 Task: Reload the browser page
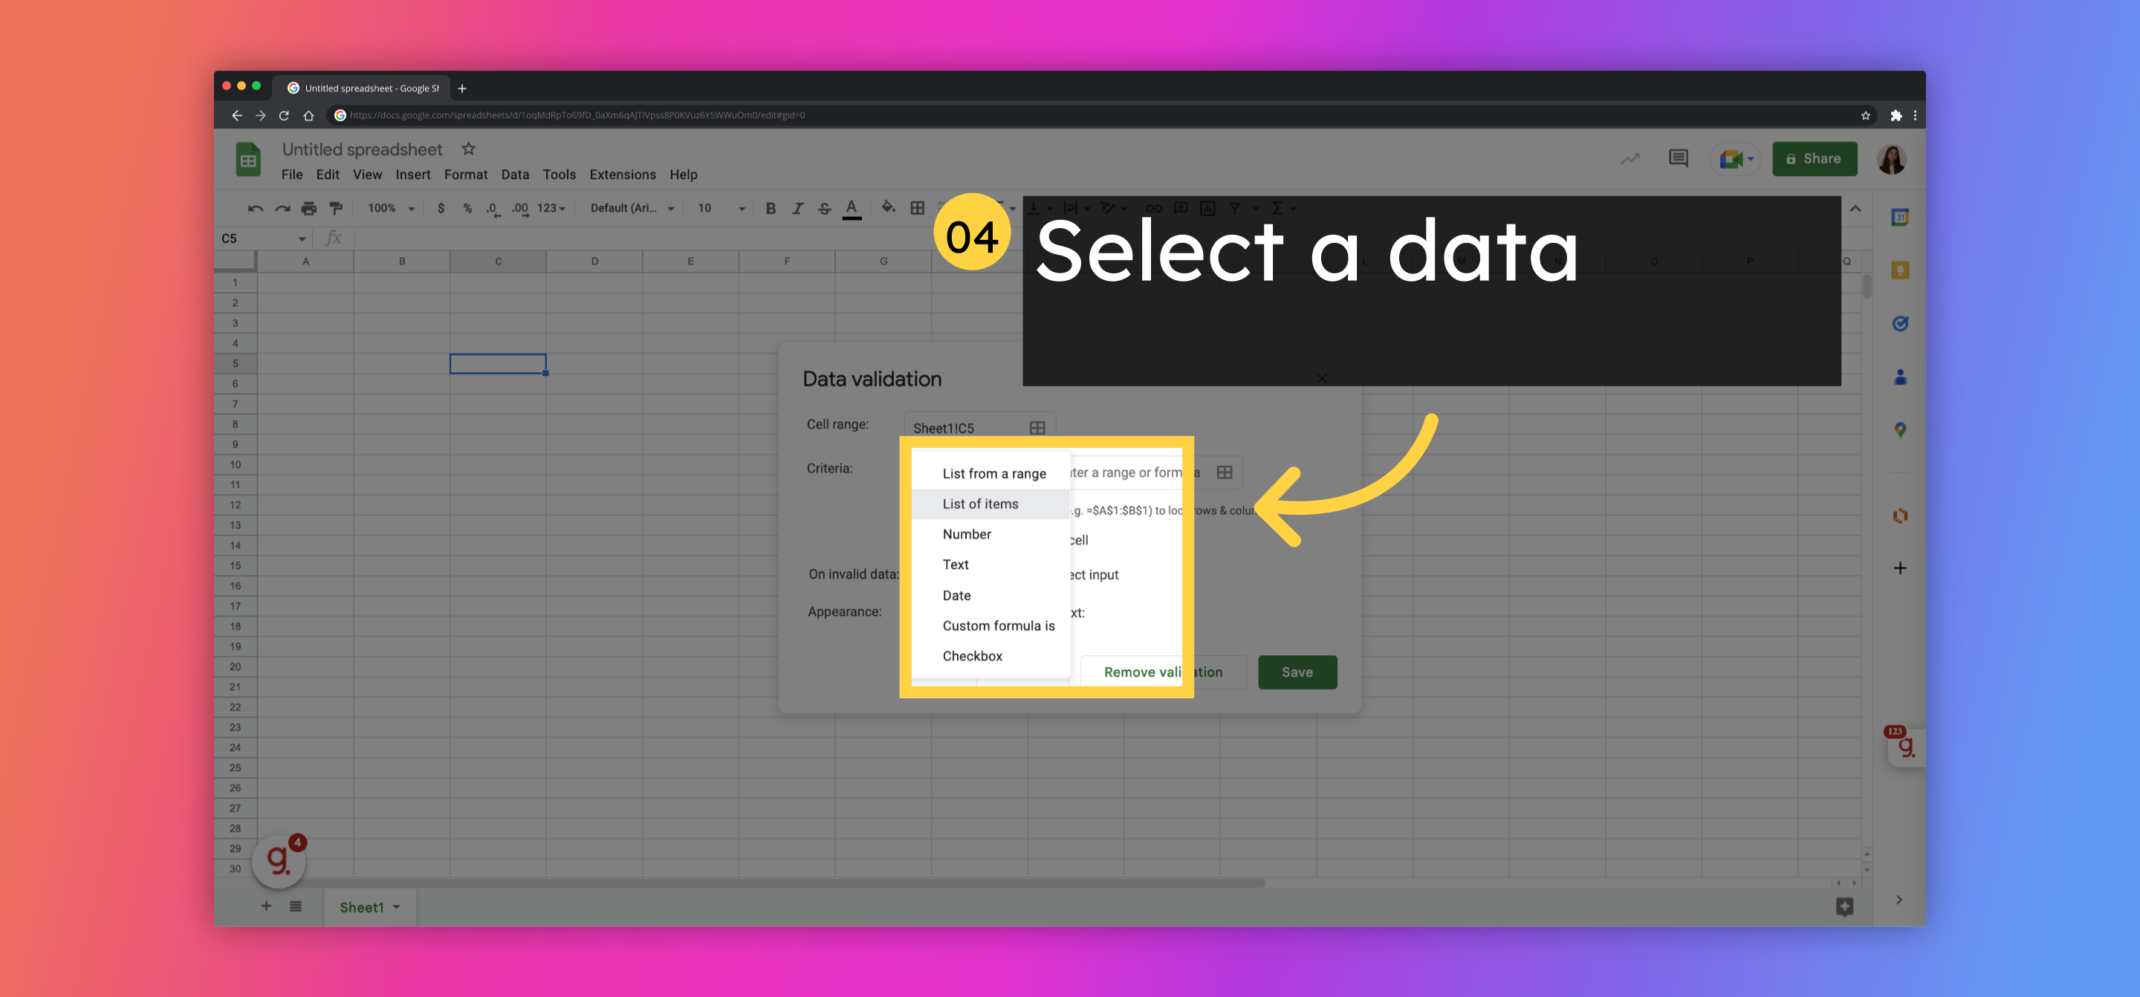[x=284, y=115]
